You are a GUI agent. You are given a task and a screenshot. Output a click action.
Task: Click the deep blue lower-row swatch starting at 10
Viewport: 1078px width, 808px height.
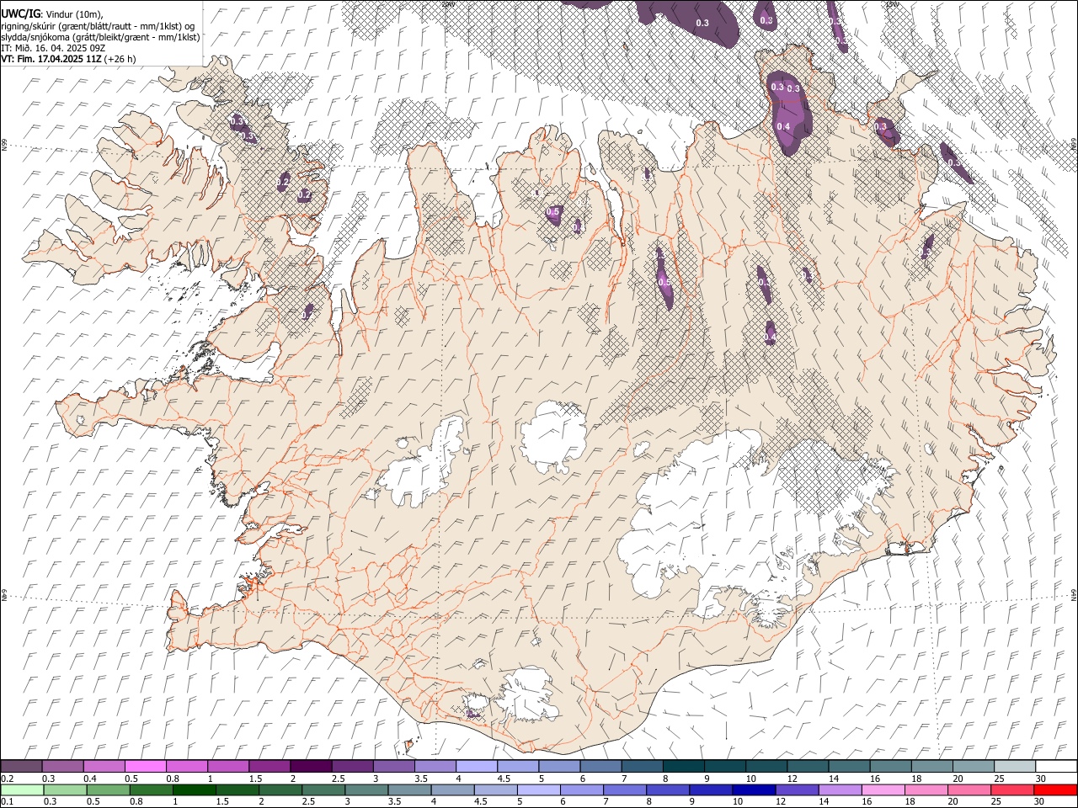(754, 790)
